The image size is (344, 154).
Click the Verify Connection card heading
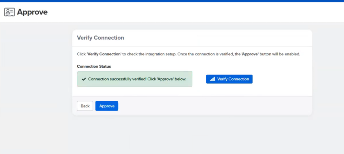coord(100,38)
